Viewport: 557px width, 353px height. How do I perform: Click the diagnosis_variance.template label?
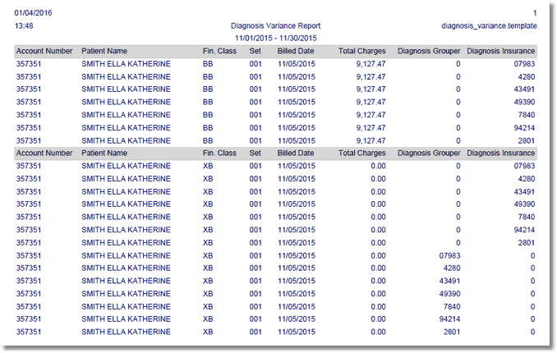[x=489, y=26]
